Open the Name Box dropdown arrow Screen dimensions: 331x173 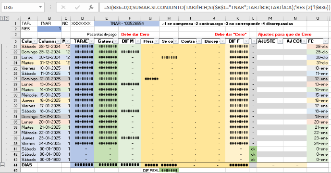(x=40, y=7)
